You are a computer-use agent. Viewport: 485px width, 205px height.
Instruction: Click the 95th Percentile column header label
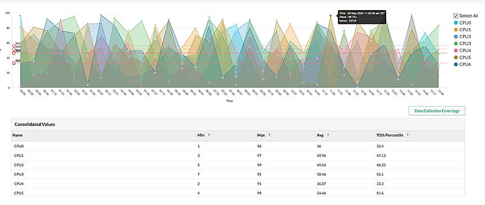tap(390, 135)
